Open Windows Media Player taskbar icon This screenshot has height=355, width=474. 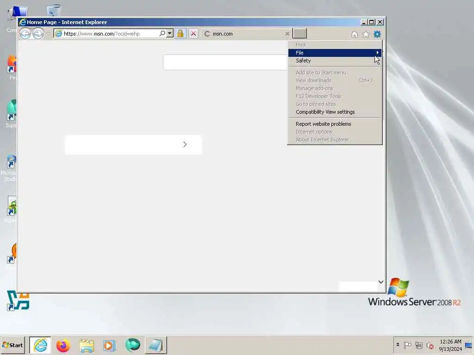(109, 345)
